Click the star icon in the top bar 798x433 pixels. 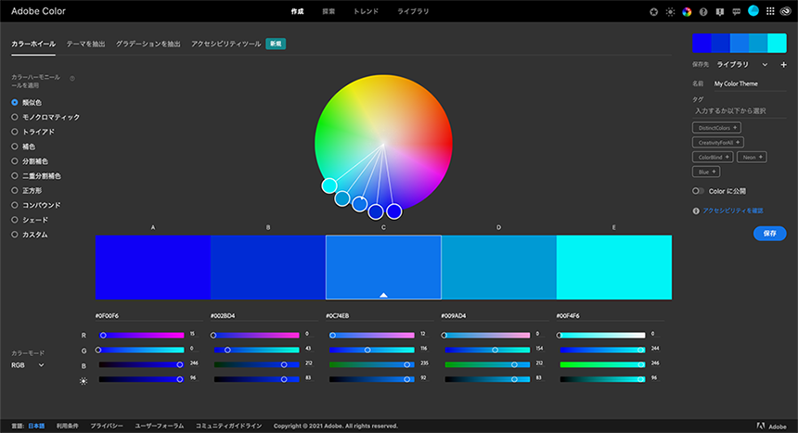[x=653, y=12]
